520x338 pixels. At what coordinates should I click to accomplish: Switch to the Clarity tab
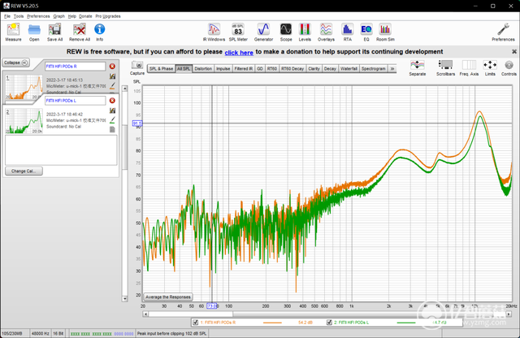pyautogui.click(x=314, y=69)
